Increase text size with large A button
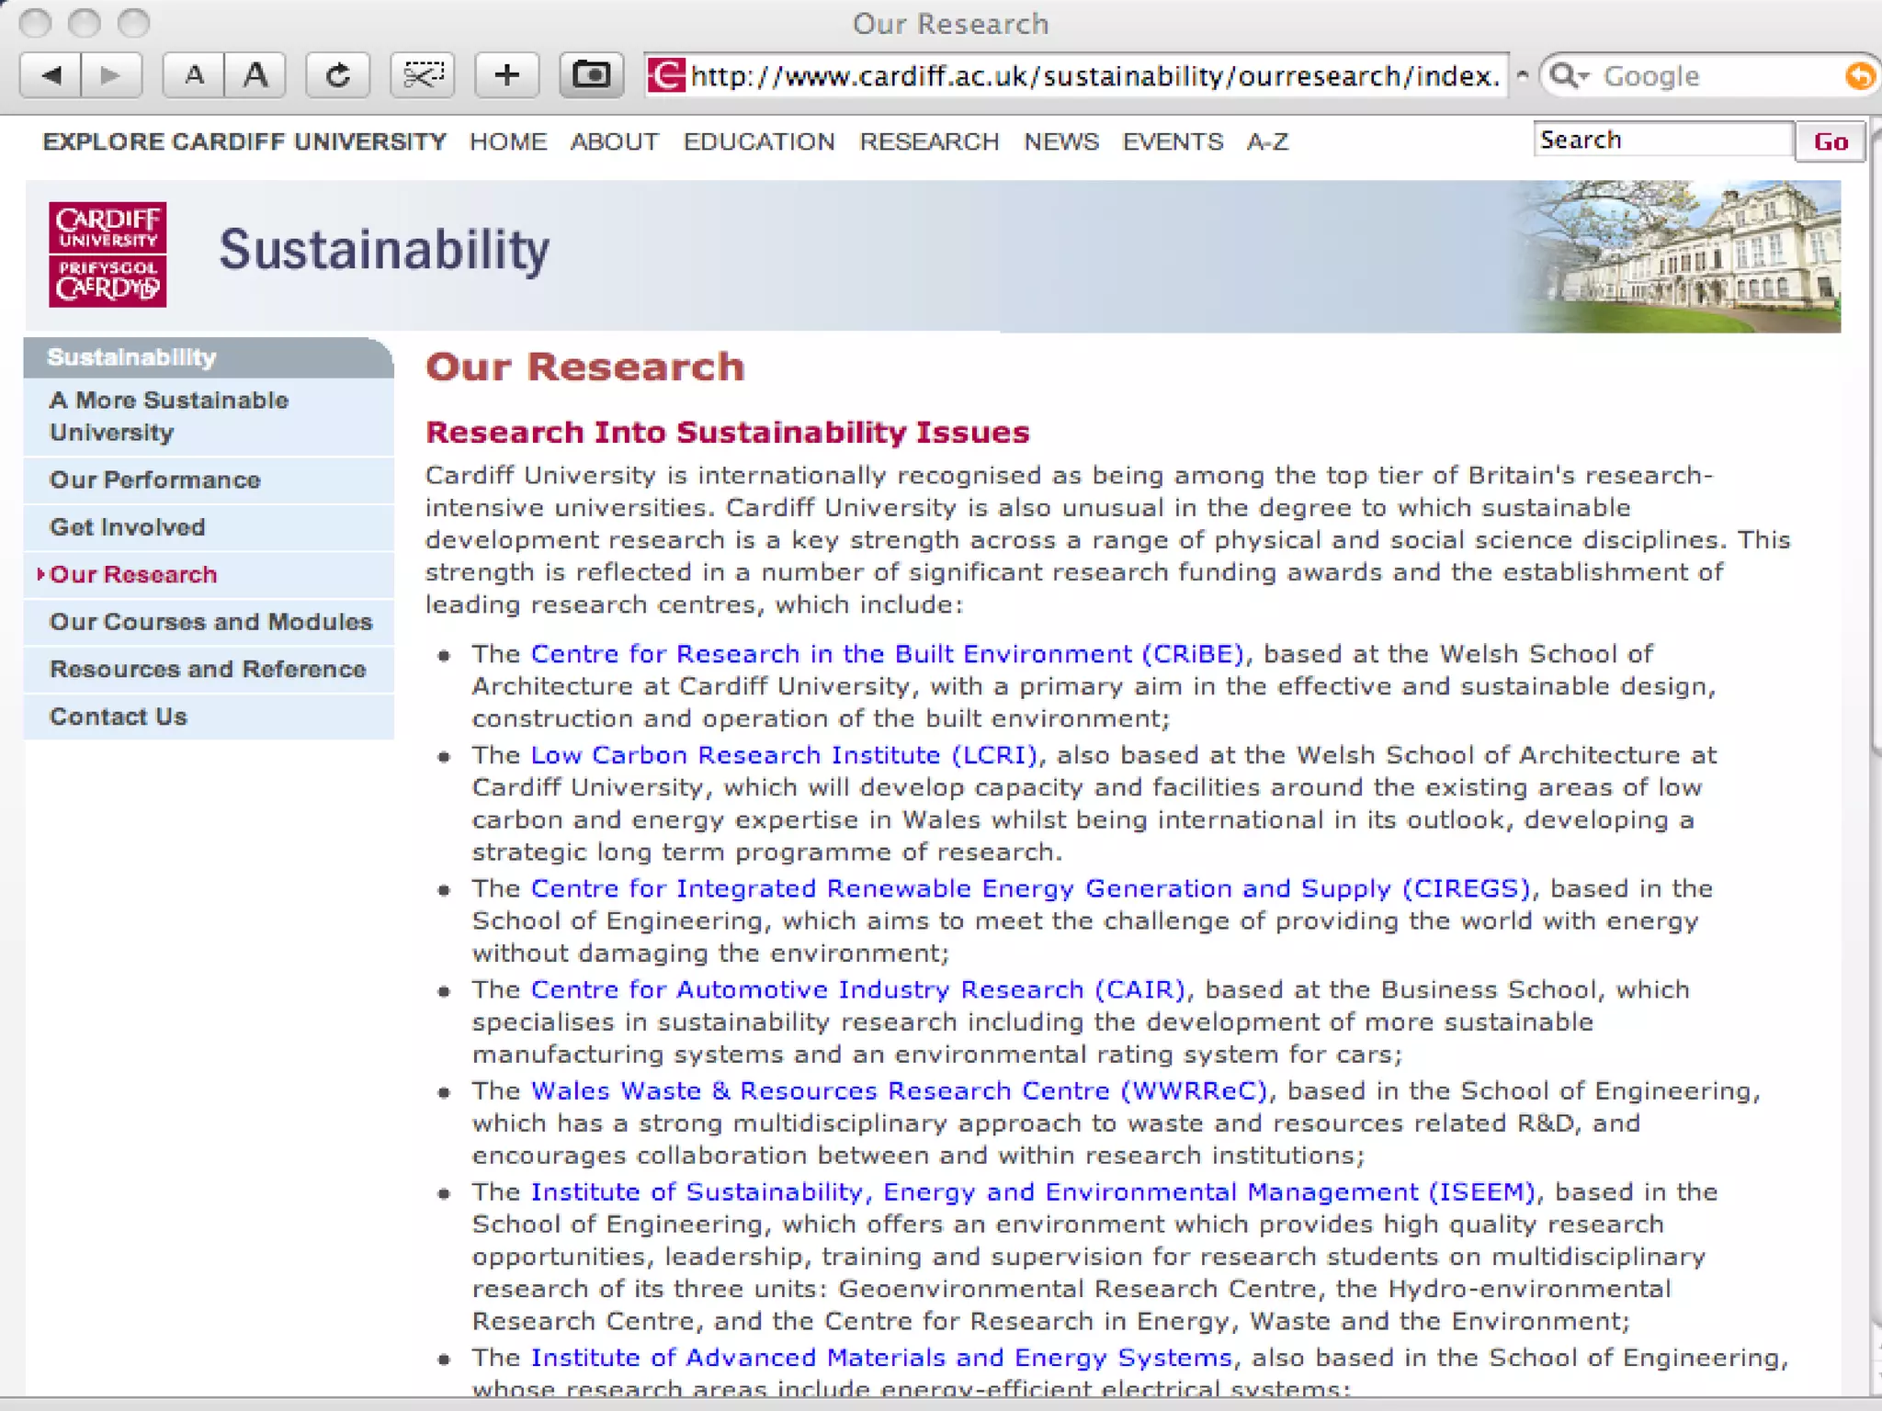1882x1411 pixels. [255, 75]
